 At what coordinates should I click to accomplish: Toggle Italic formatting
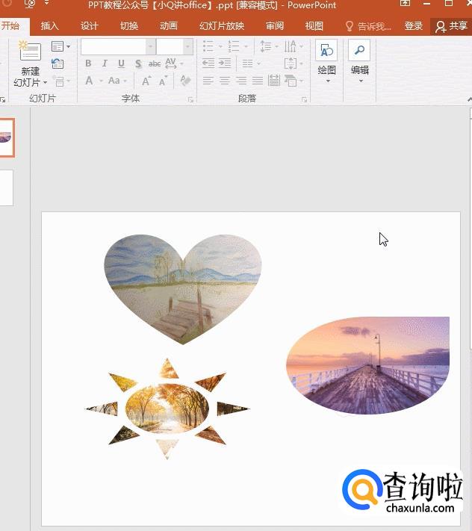click(x=105, y=63)
